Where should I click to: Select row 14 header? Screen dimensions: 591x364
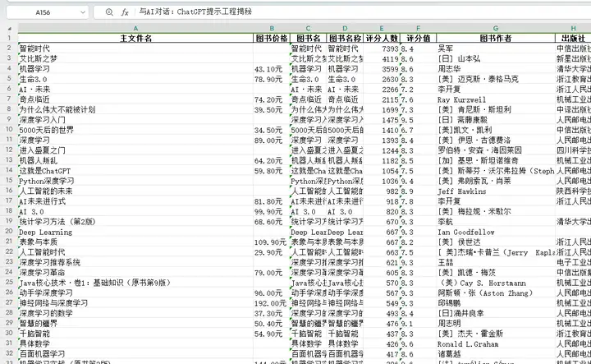9,170
